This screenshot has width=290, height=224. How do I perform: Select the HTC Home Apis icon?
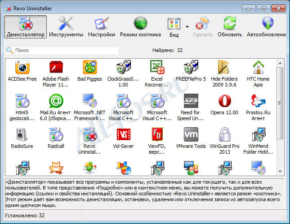(x=258, y=67)
